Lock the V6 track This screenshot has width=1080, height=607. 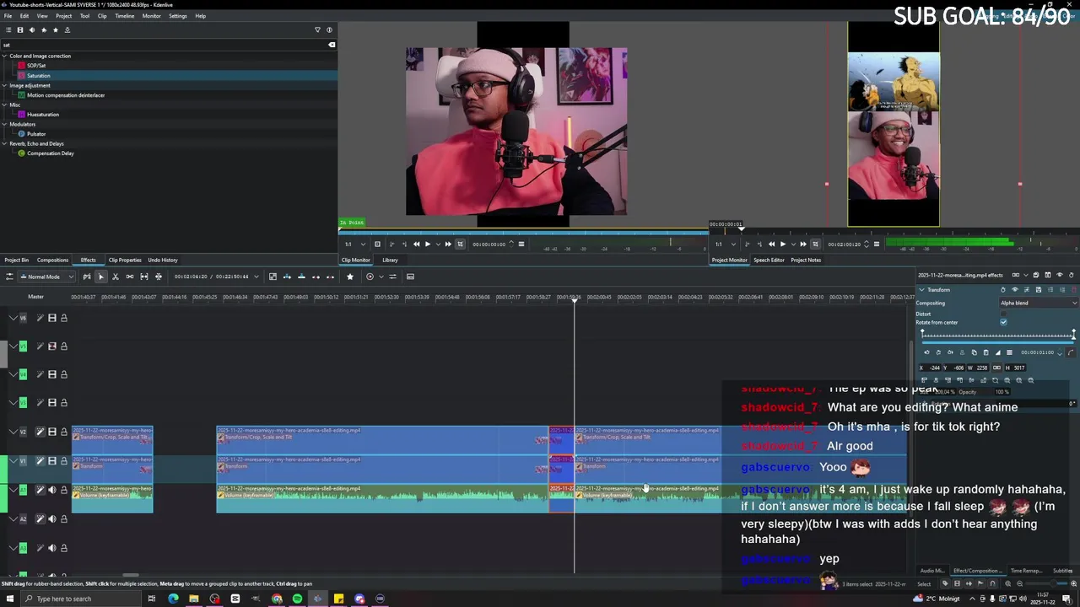[64, 318]
